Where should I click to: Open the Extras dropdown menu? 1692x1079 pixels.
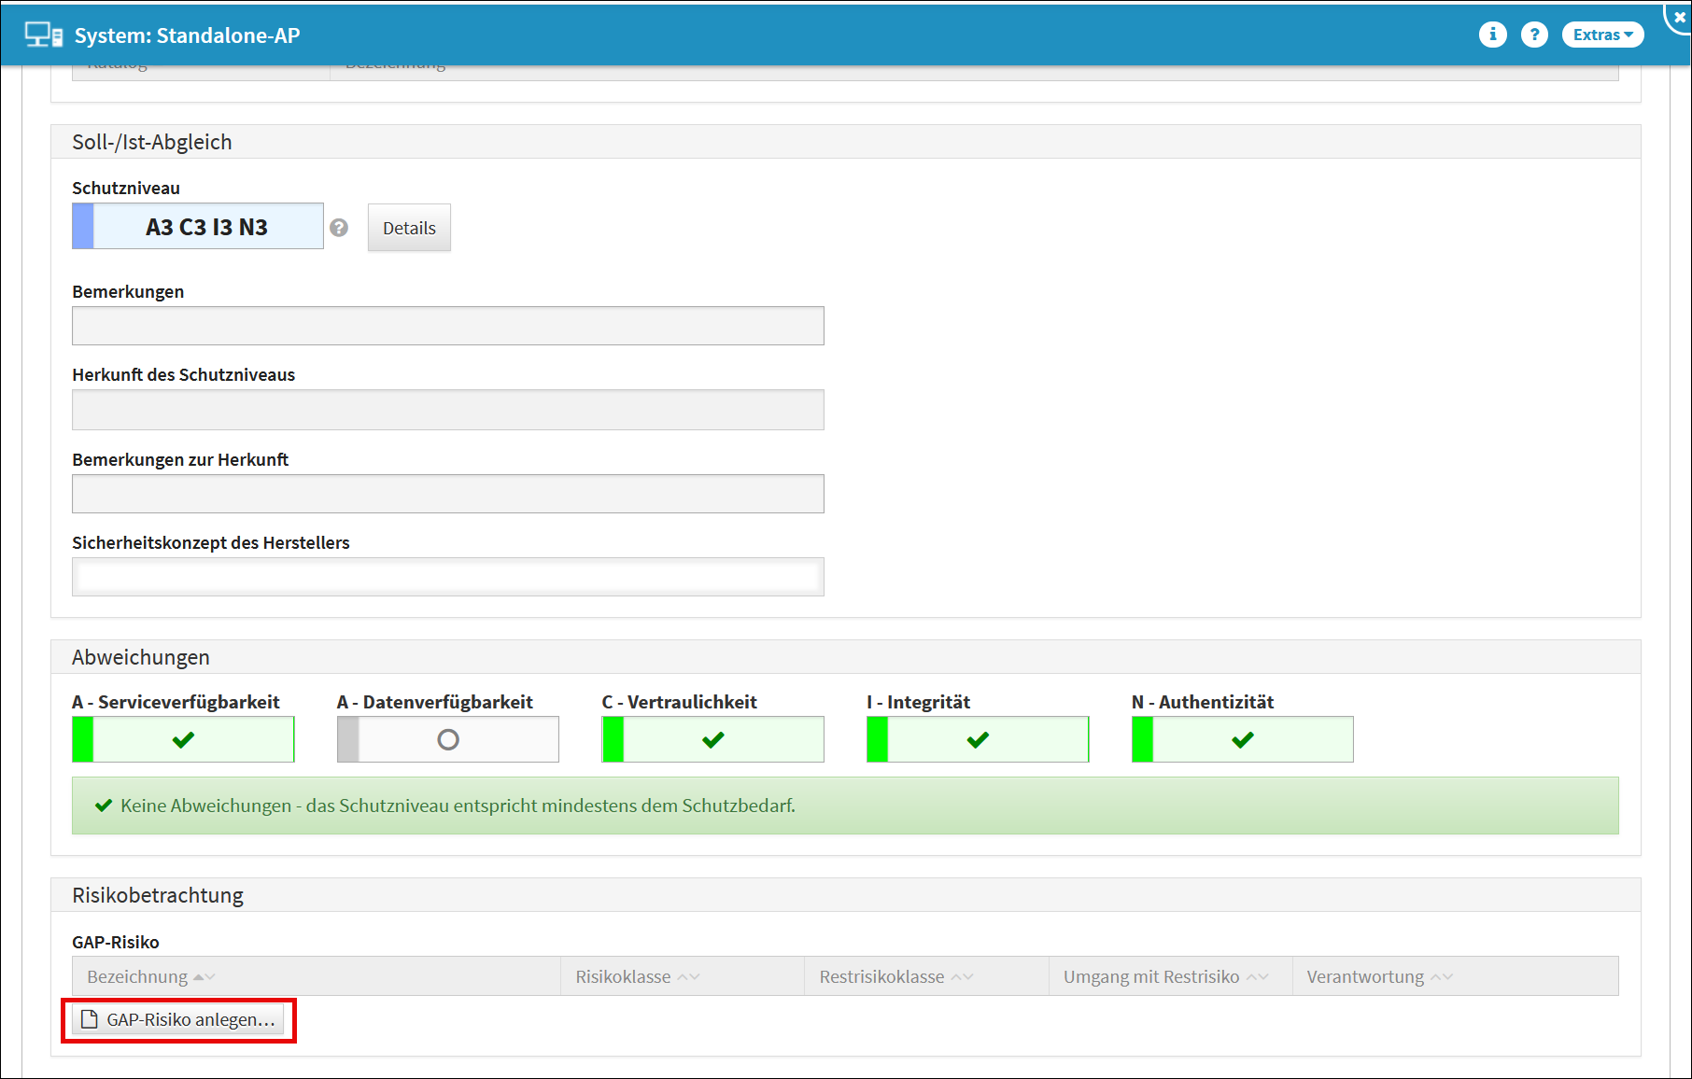pyautogui.click(x=1602, y=35)
